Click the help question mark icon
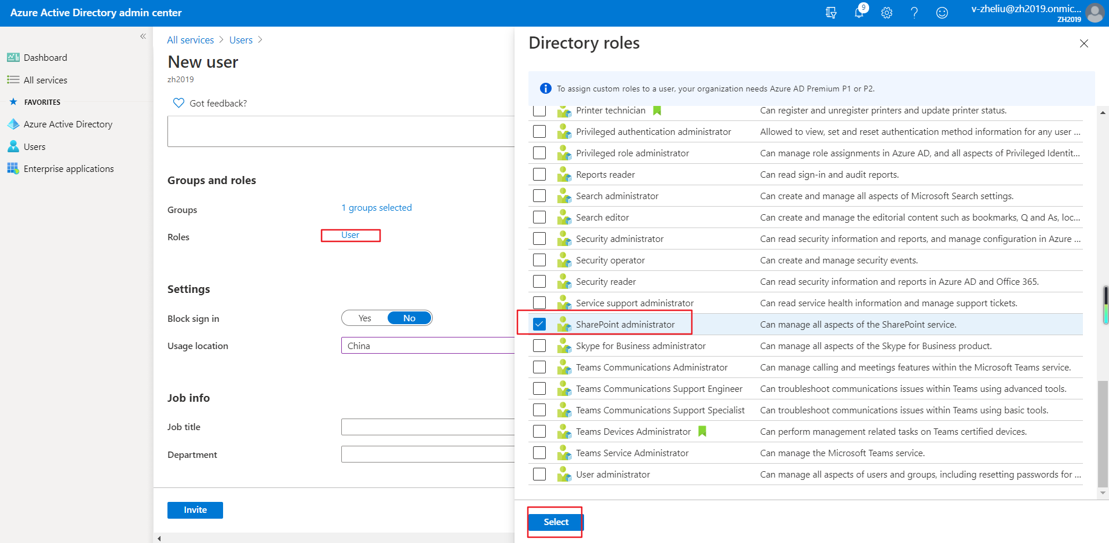The image size is (1109, 543). tap(914, 12)
